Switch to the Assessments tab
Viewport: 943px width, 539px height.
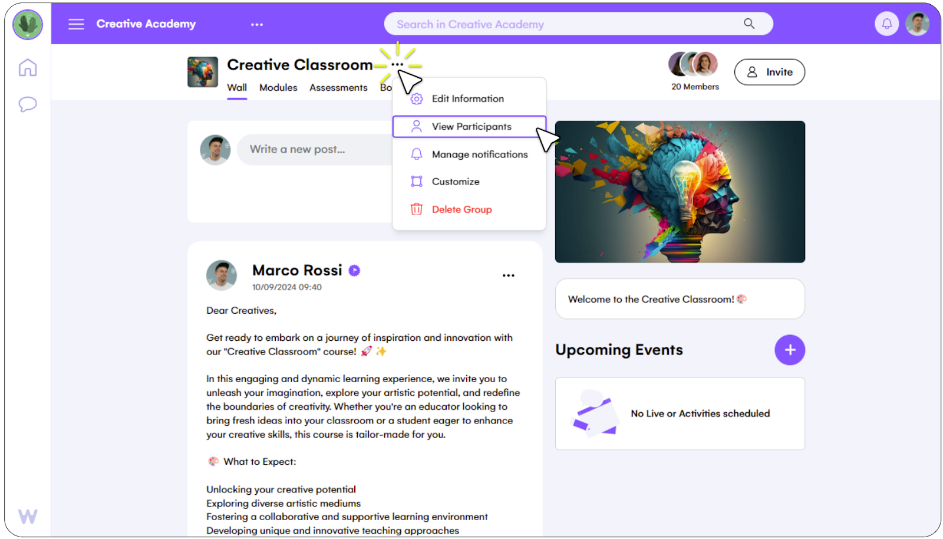click(x=338, y=88)
